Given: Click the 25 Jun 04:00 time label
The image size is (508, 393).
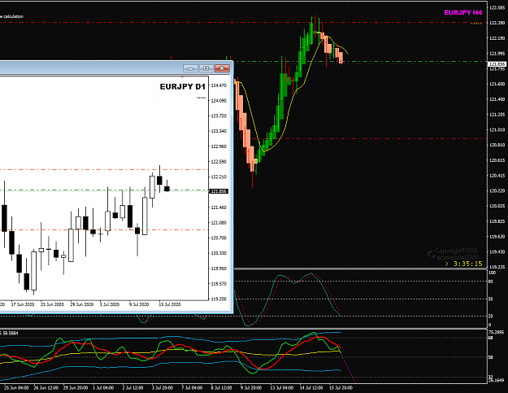Looking at the screenshot, I should [16, 388].
